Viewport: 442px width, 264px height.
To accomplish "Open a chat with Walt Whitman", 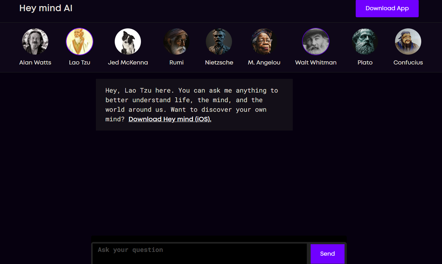I will pos(316,41).
